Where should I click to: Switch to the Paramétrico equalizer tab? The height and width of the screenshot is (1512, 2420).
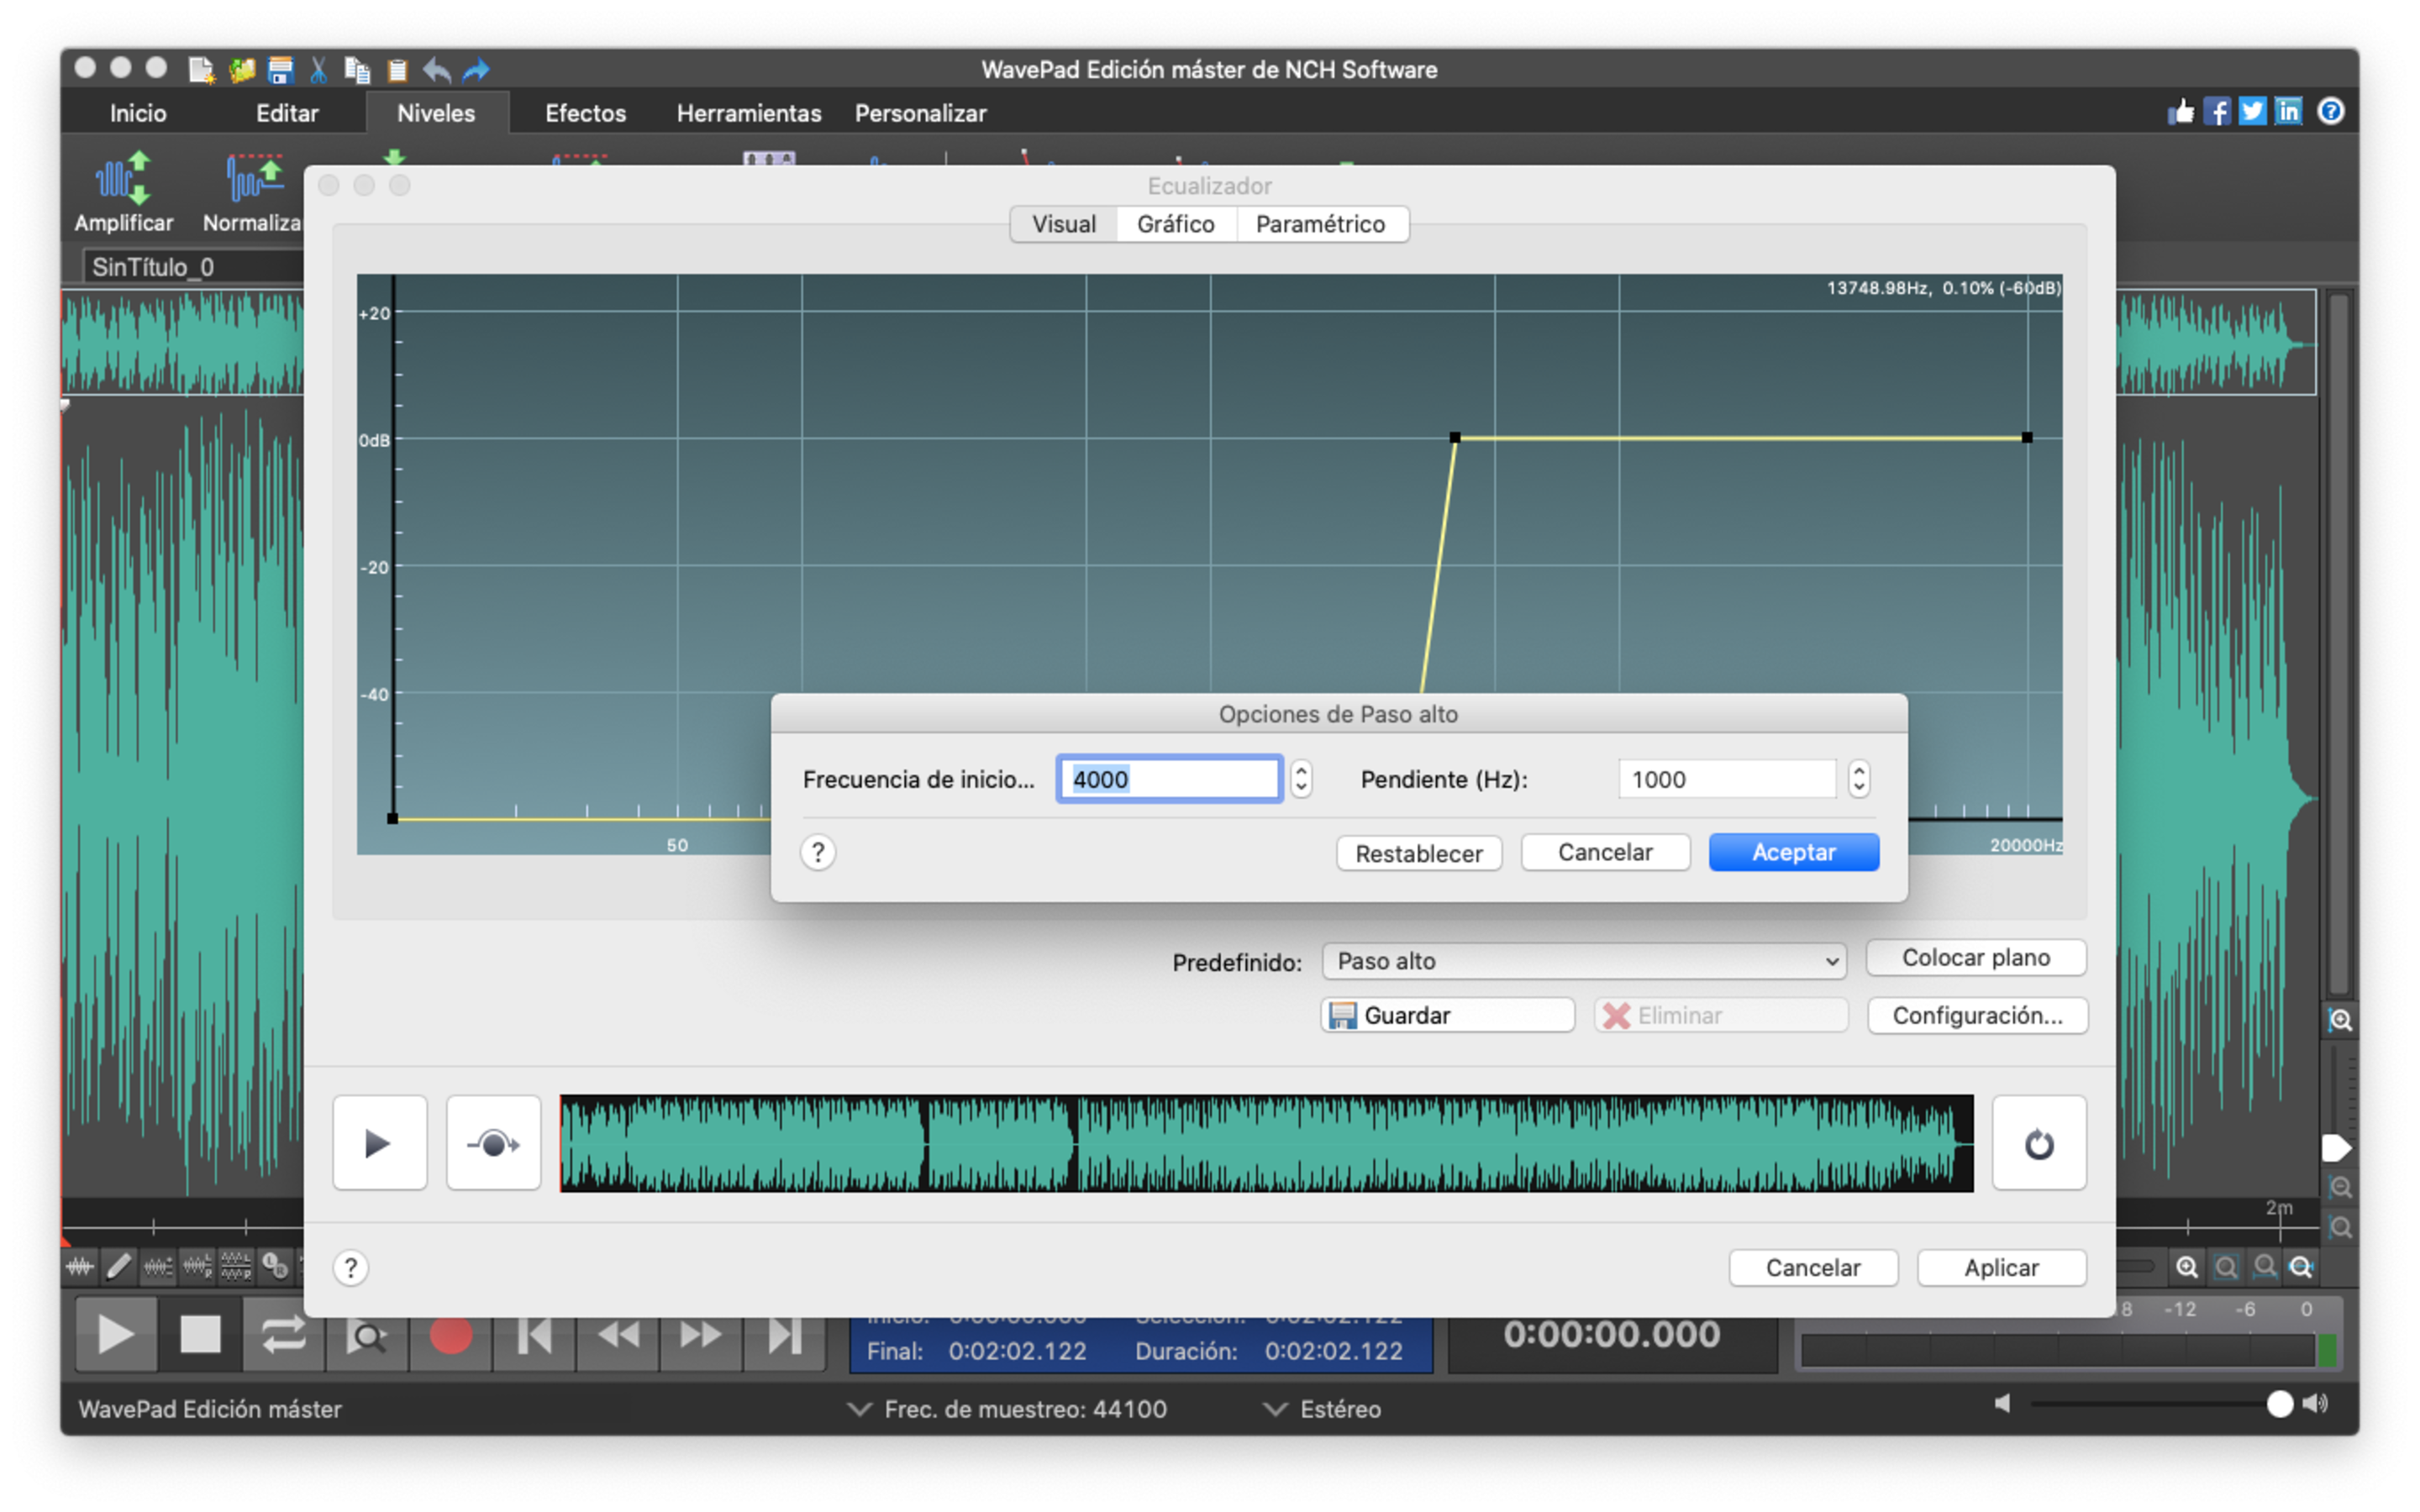pos(1321,224)
